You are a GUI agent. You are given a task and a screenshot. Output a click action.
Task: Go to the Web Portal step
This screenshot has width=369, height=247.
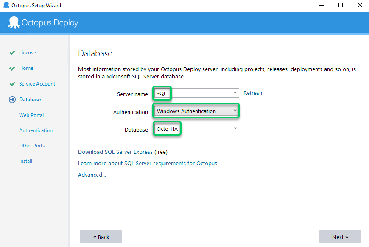pyautogui.click(x=31, y=115)
